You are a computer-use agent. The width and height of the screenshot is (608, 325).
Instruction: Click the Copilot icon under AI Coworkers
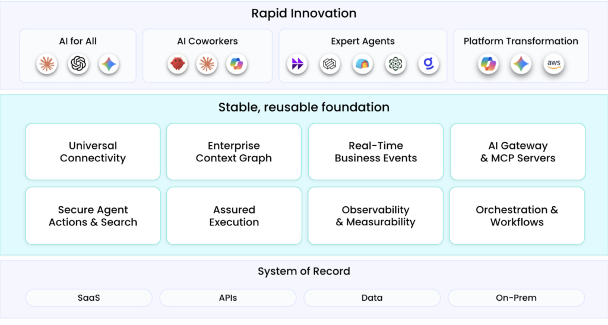pos(237,64)
